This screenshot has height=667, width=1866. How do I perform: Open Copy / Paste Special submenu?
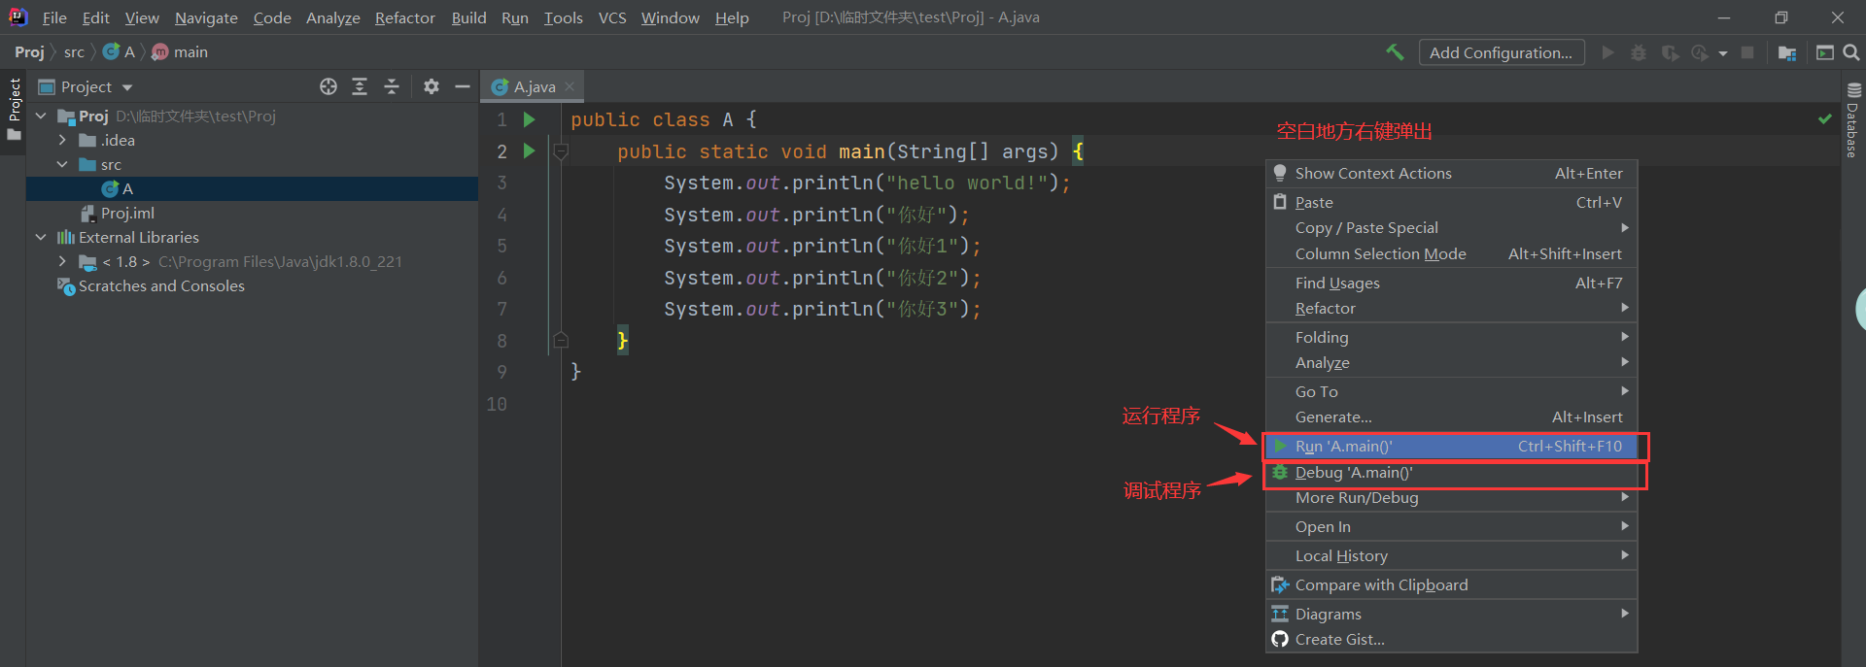click(x=1451, y=227)
